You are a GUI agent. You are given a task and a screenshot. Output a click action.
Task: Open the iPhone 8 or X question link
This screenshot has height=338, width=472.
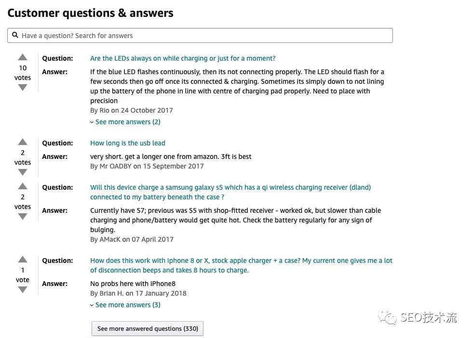pyautogui.click(x=241, y=260)
